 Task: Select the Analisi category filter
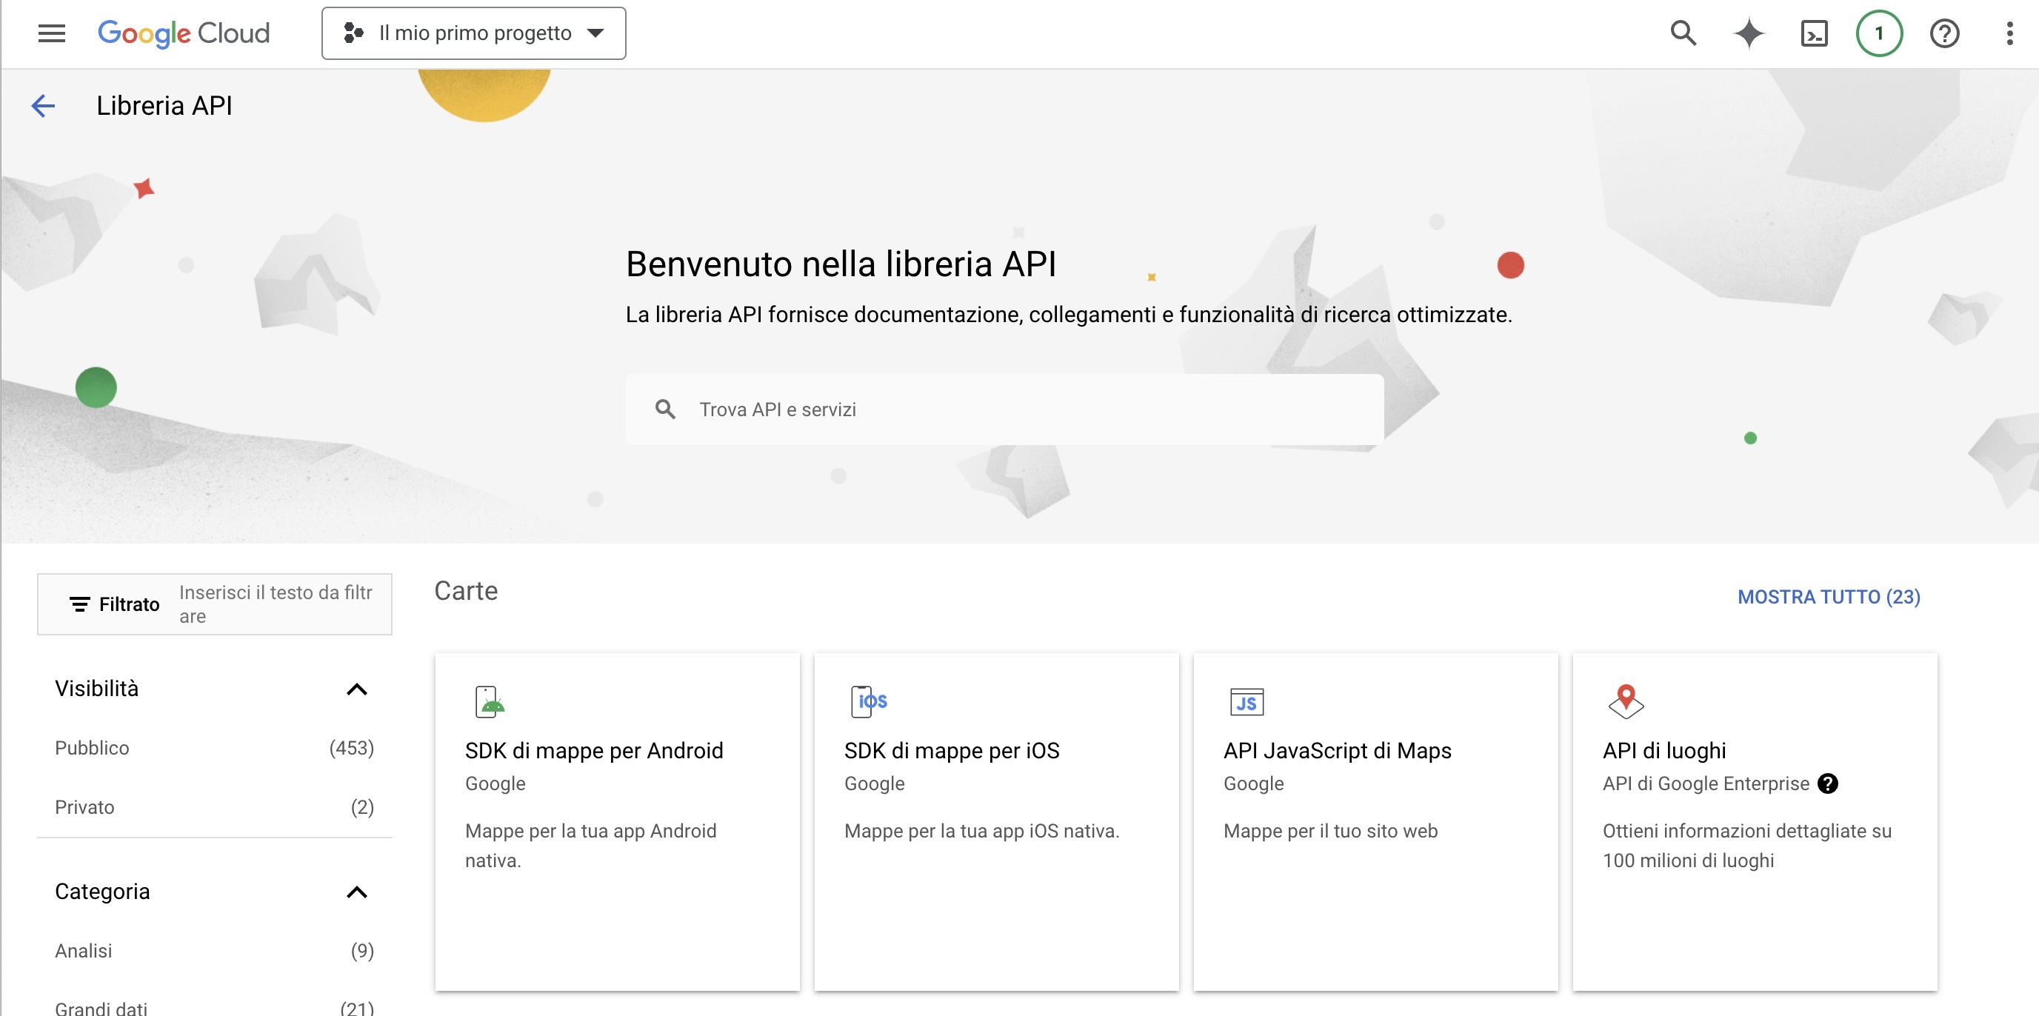(83, 950)
